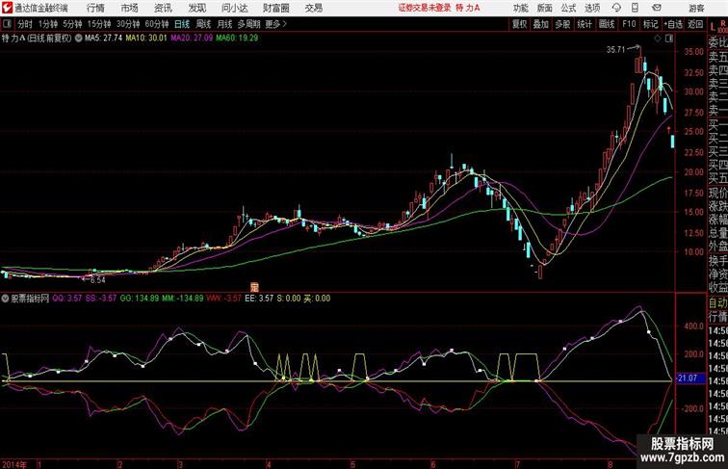This screenshot has height=469, width=728.
Task: Click the 6.54 low price label
Action: 97,280
